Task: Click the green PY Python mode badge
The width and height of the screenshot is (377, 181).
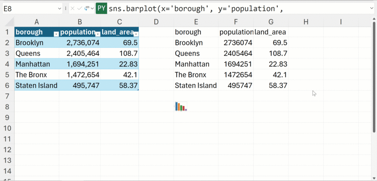Action: click(101, 9)
